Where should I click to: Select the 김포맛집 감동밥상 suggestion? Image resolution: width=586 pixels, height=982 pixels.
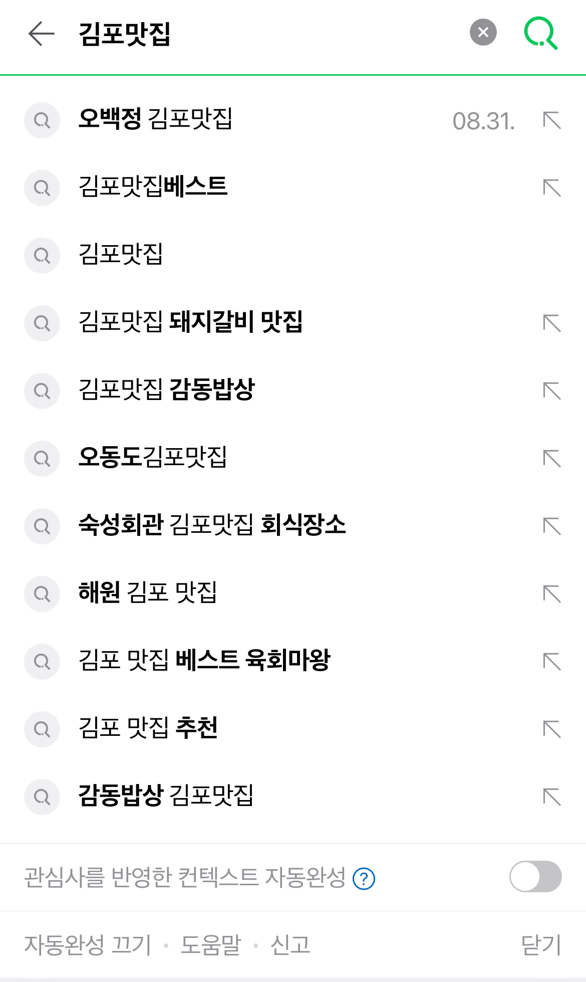[167, 390]
